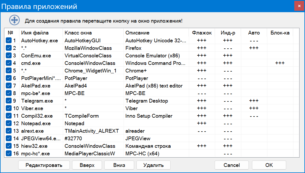Uncheck rule 5 Chrome_WidgetWin_1 checkbox
Viewport: 305px width, 173px height.
[x=9, y=71]
